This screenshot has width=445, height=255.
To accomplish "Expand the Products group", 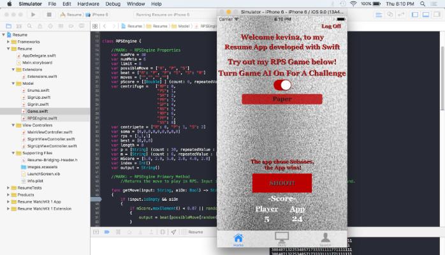I will (8, 195).
